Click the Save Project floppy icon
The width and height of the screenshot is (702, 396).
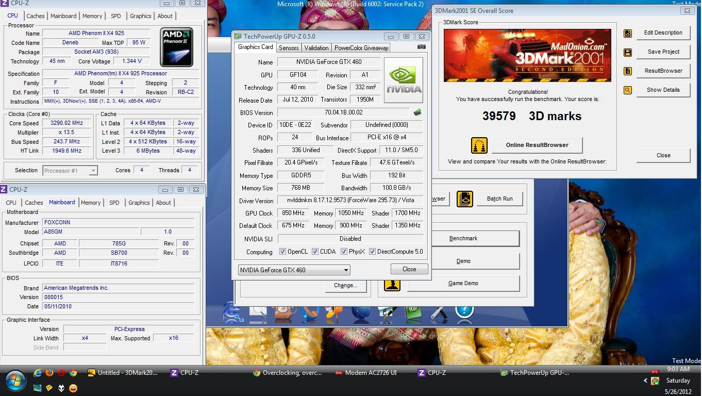pos(628,52)
